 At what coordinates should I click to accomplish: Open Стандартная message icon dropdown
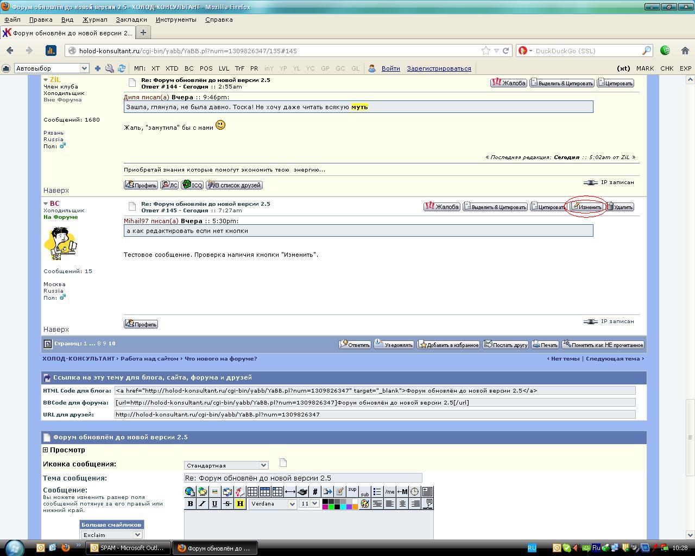pos(226,465)
